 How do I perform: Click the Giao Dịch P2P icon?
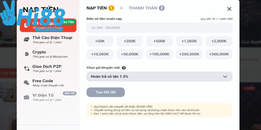click(26, 68)
